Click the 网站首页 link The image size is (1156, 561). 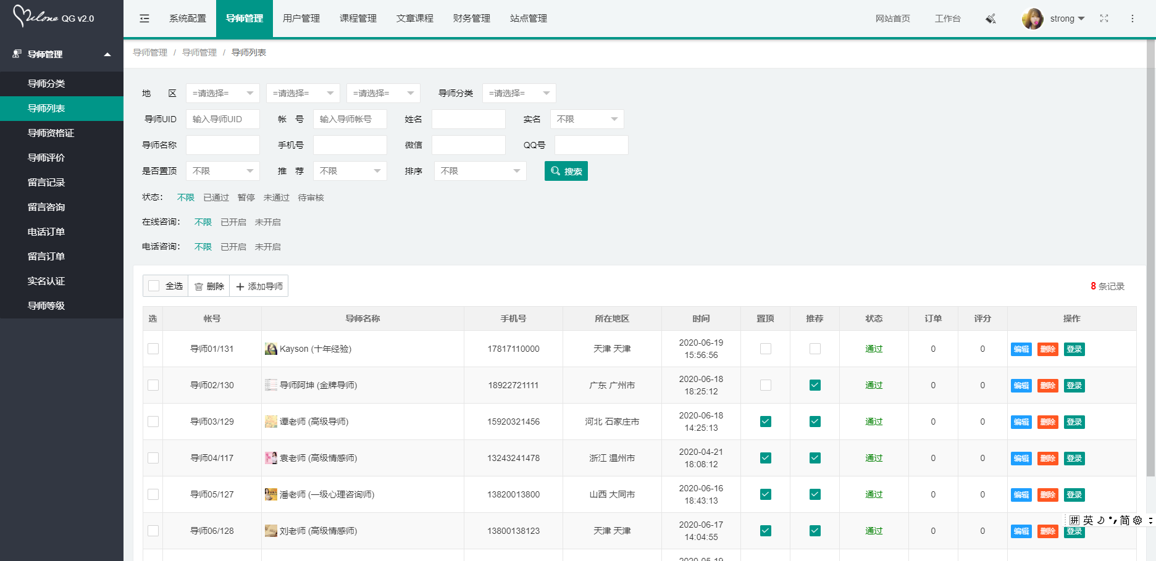pyautogui.click(x=893, y=19)
